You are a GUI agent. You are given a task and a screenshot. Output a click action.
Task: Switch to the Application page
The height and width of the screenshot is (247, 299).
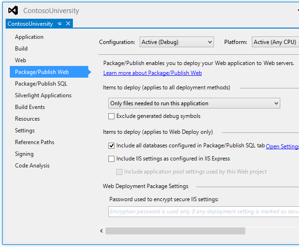pyautogui.click(x=29, y=37)
